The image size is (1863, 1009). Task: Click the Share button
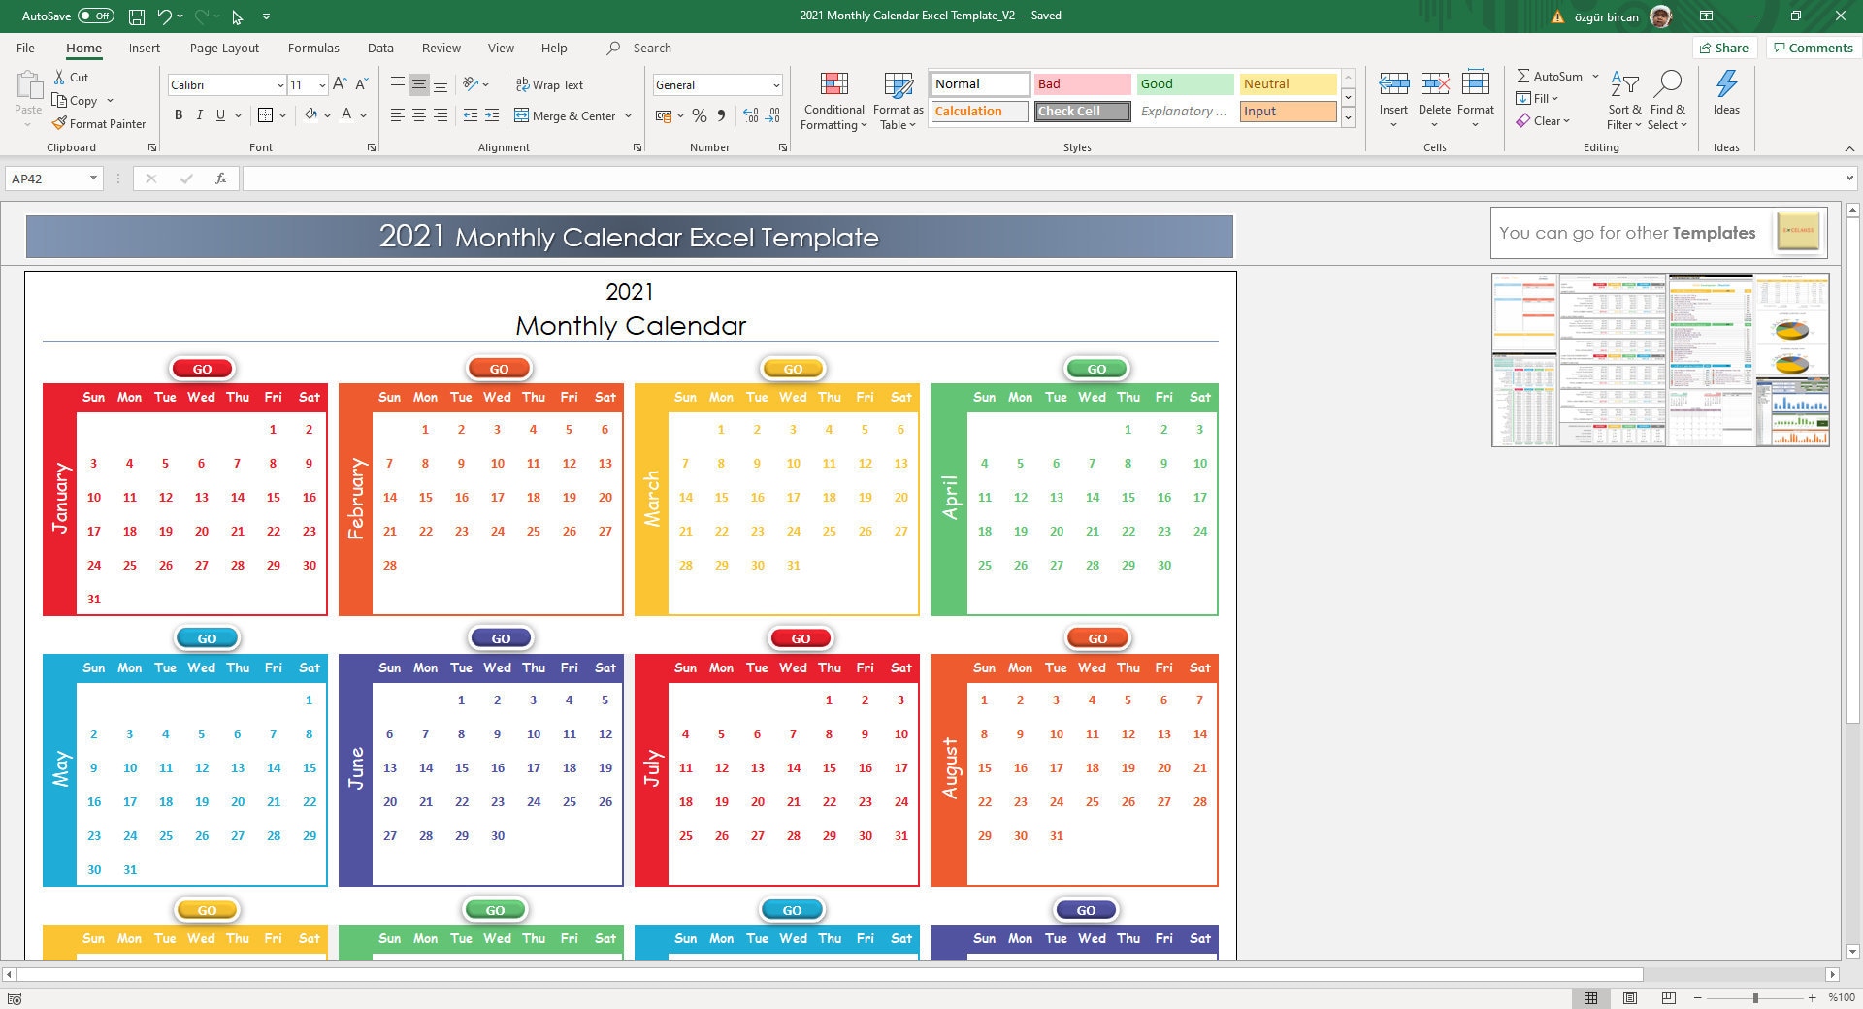click(x=1724, y=48)
